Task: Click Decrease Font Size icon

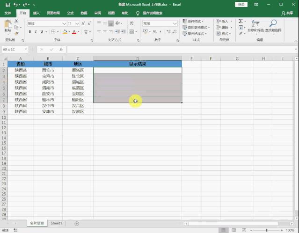Action: pyautogui.click(x=89, y=23)
